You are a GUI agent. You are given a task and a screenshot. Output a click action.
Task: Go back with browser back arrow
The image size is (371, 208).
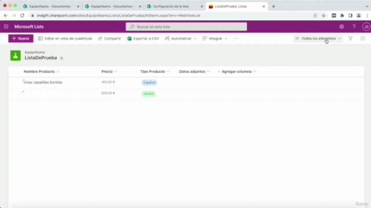click(x=6, y=16)
